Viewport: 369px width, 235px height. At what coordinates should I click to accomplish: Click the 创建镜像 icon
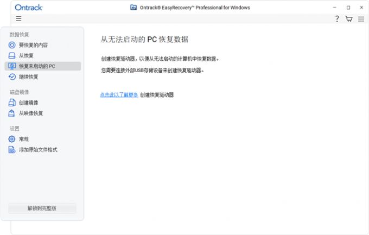click(12, 103)
